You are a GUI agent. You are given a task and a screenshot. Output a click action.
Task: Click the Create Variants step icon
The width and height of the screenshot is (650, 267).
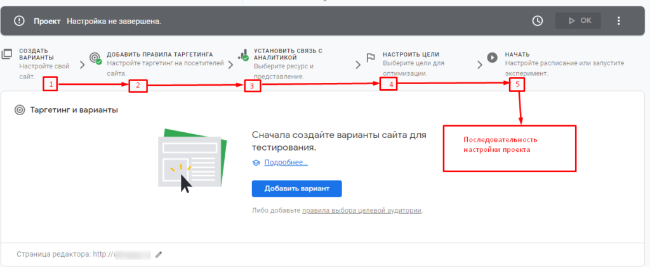point(8,55)
